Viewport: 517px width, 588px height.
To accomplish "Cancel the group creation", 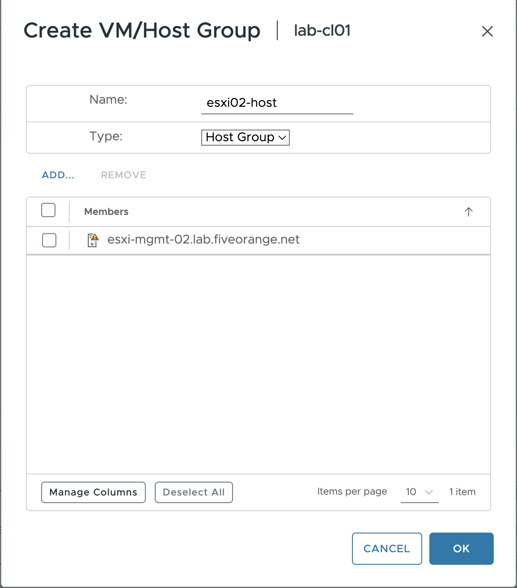I will (x=387, y=549).
